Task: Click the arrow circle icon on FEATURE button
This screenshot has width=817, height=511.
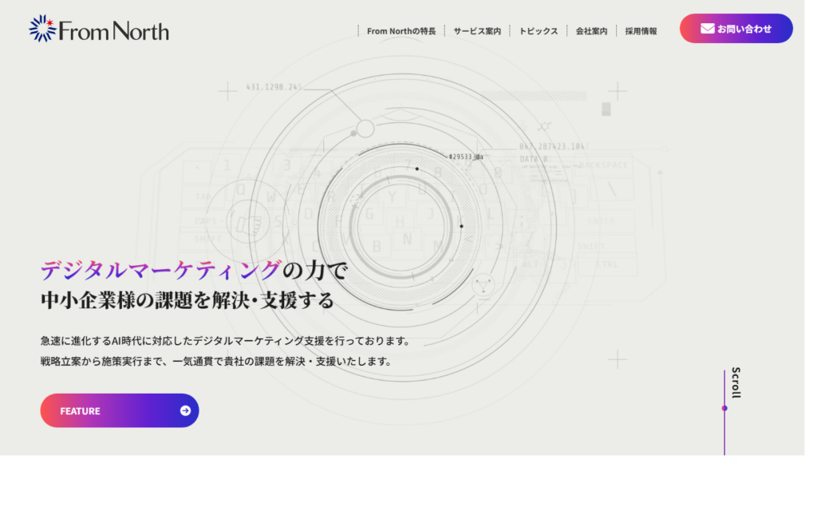Action: click(185, 410)
